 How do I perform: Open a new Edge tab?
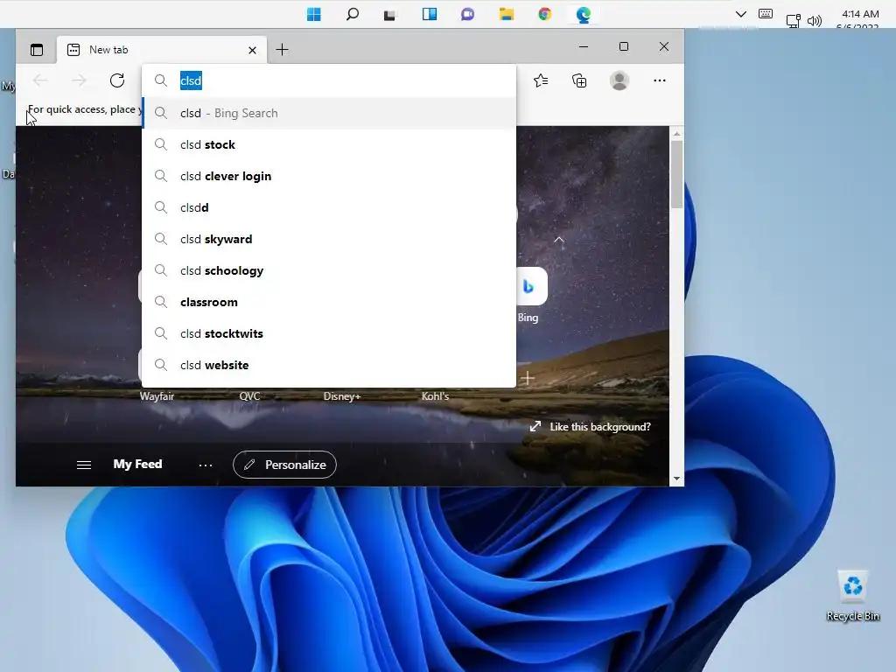pos(283,50)
